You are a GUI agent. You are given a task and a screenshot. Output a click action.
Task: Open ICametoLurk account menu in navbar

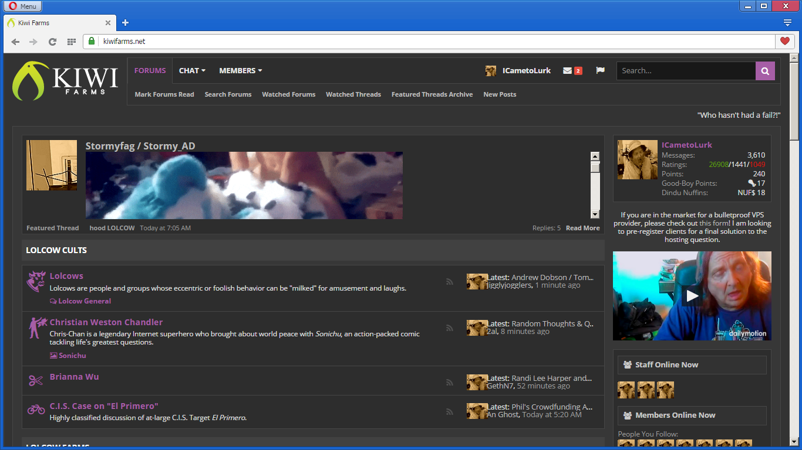(518, 70)
